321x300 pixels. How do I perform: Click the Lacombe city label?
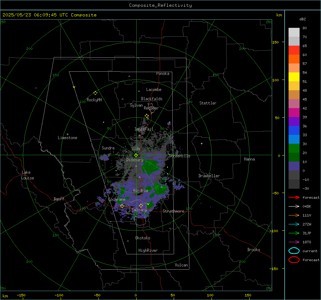(154, 90)
